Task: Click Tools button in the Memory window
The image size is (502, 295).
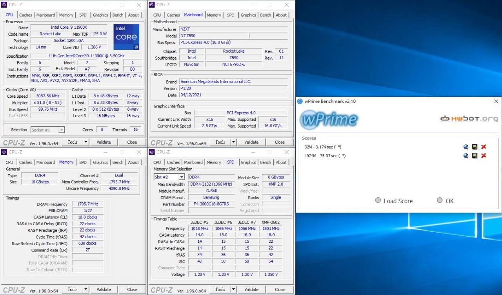Action: pos(73,290)
